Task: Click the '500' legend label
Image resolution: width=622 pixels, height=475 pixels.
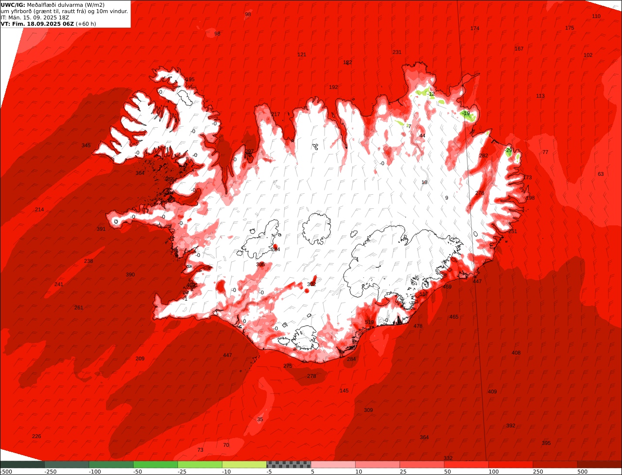Action: tap(582, 472)
